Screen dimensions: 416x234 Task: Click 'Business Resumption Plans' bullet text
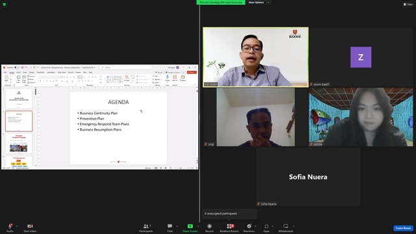tap(101, 129)
